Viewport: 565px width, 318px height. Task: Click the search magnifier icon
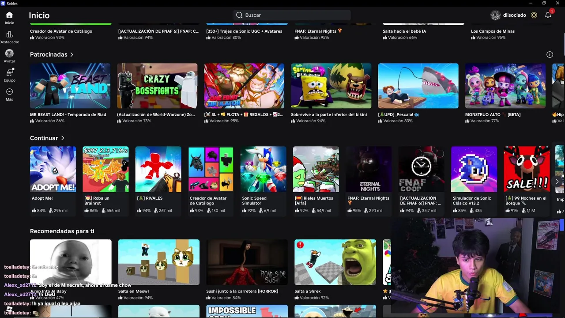pos(239,15)
